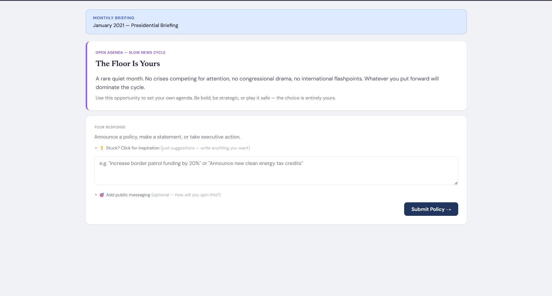Grab the text area resize handle
The width and height of the screenshot is (552, 296).
click(456, 183)
